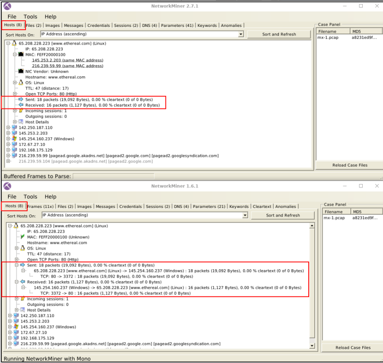This screenshot has width=383, height=363.
Task: Switch to Cleartext tab in 1.6.1 window
Action: (x=262, y=206)
